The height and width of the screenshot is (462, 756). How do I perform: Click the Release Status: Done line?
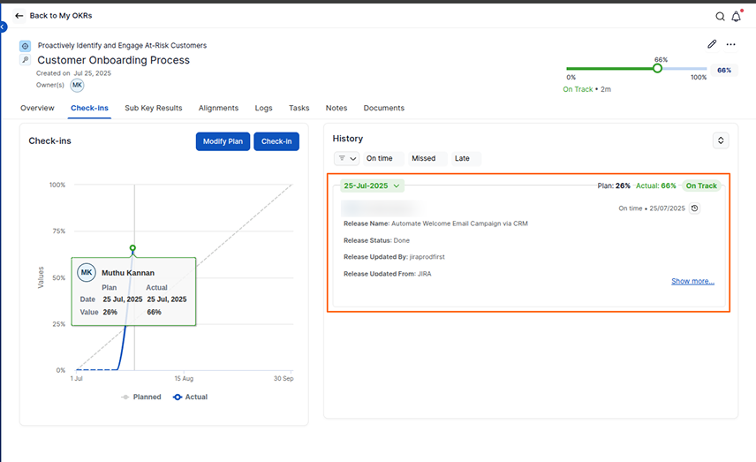point(376,240)
